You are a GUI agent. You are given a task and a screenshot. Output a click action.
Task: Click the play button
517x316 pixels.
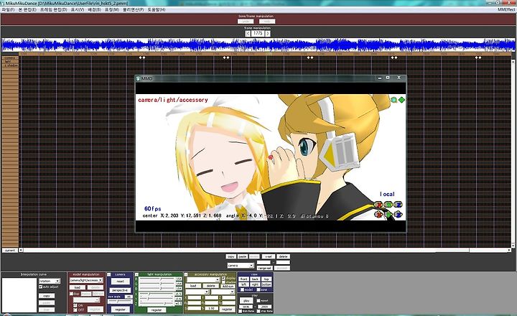(x=246, y=300)
